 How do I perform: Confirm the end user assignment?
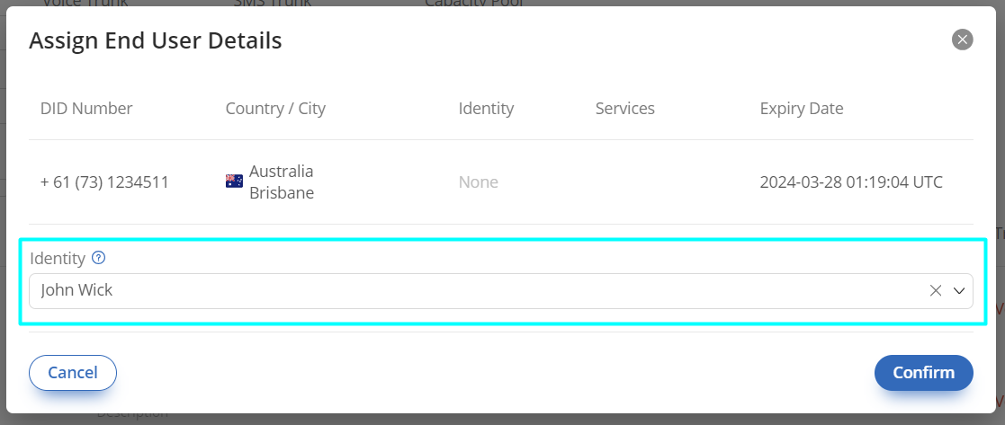[x=924, y=373]
